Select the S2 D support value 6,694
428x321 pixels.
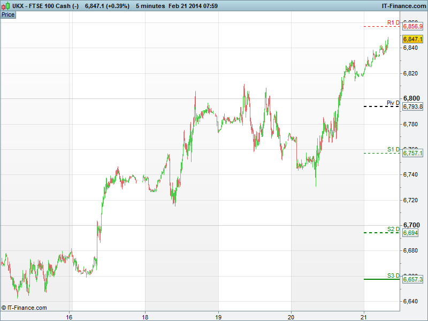[x=410, y=233]
